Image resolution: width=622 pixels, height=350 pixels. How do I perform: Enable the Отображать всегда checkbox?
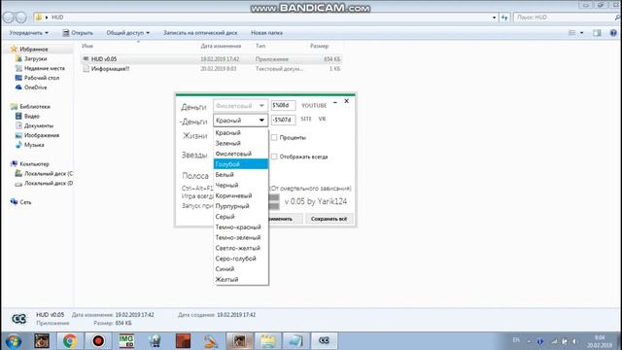pyautogui.click(x=274, y=157)
